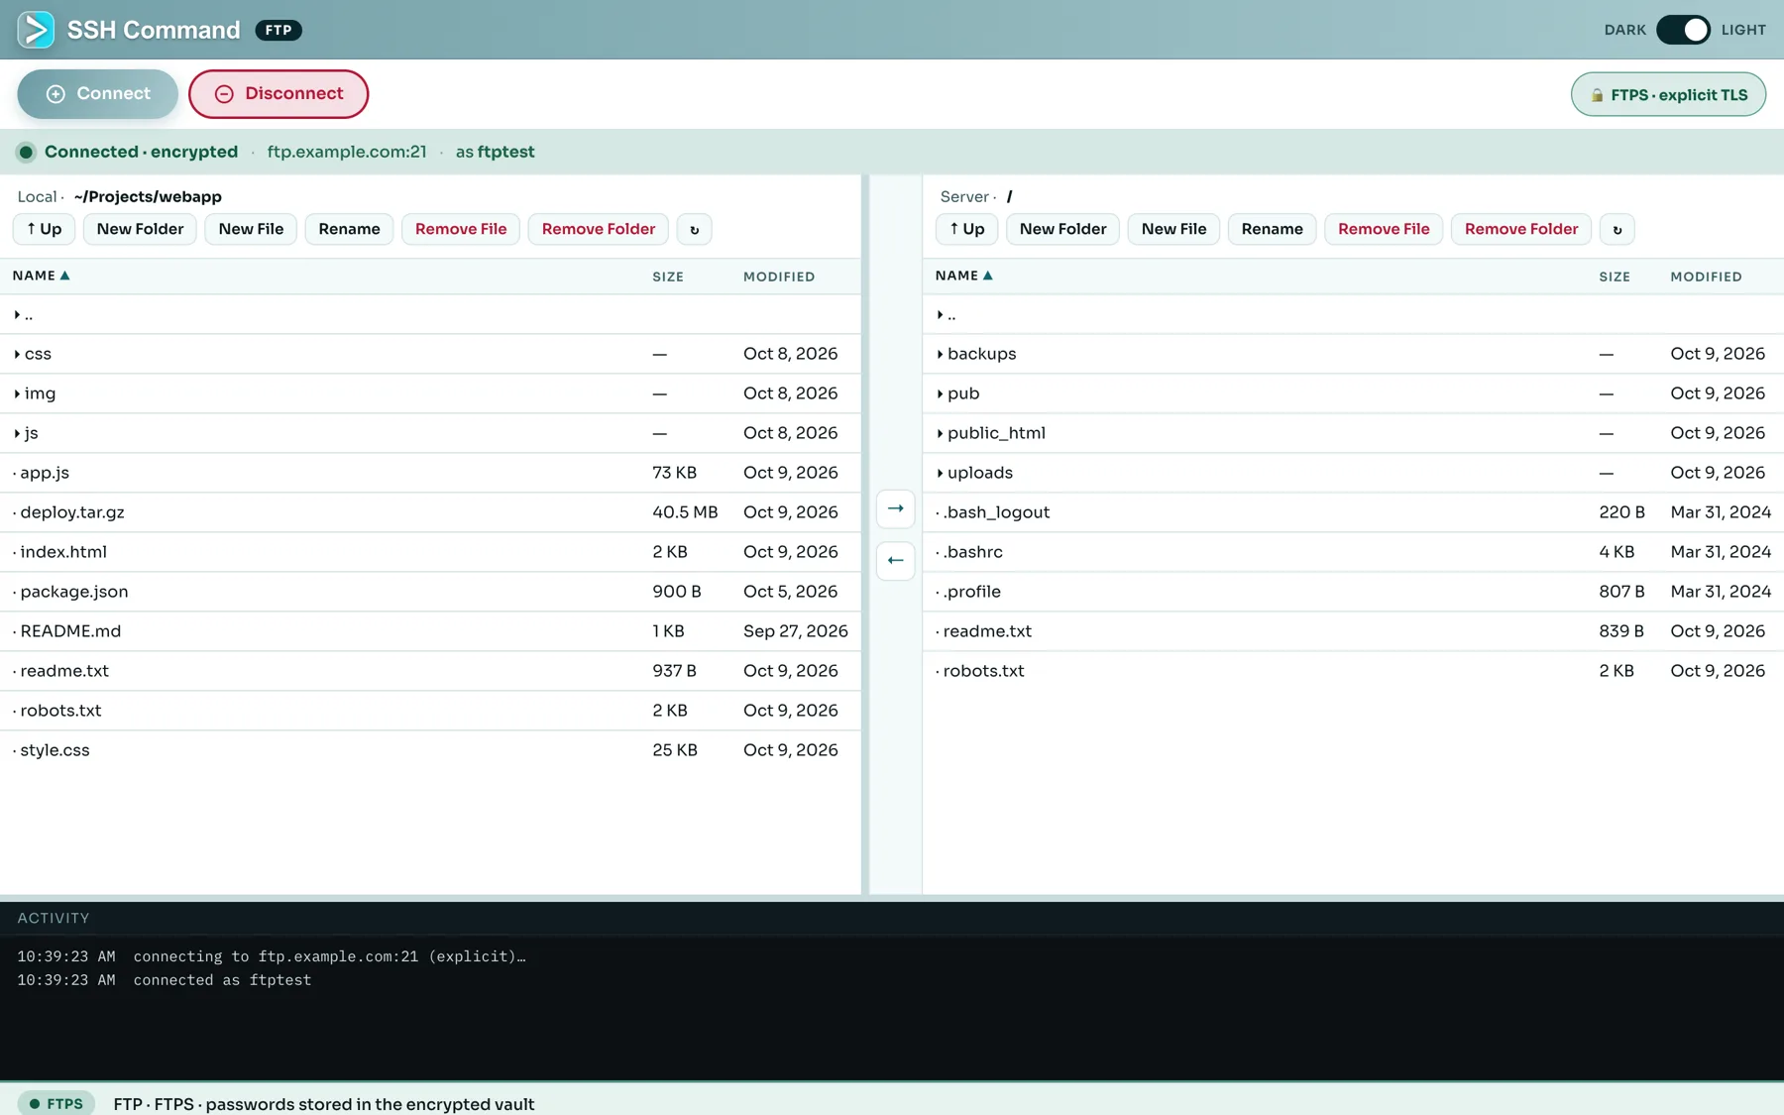
Task: Go up one level in the Local pane
Action: tap(44, 229)
